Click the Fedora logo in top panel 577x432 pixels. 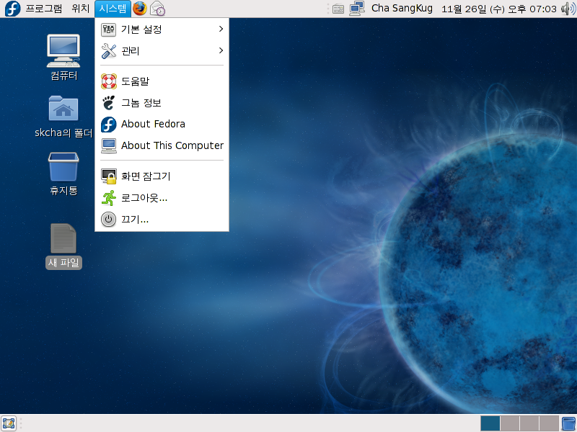point(12,9)
